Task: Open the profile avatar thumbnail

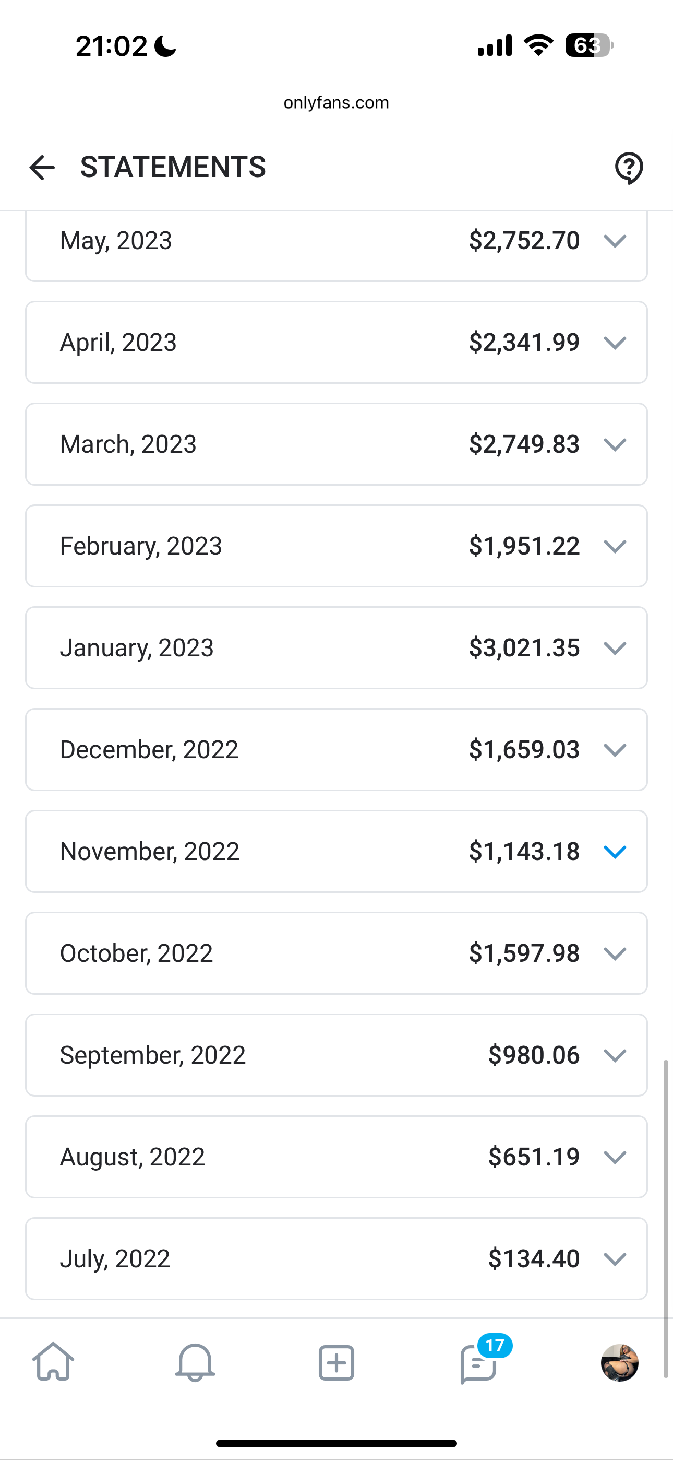Action: 619,1362
